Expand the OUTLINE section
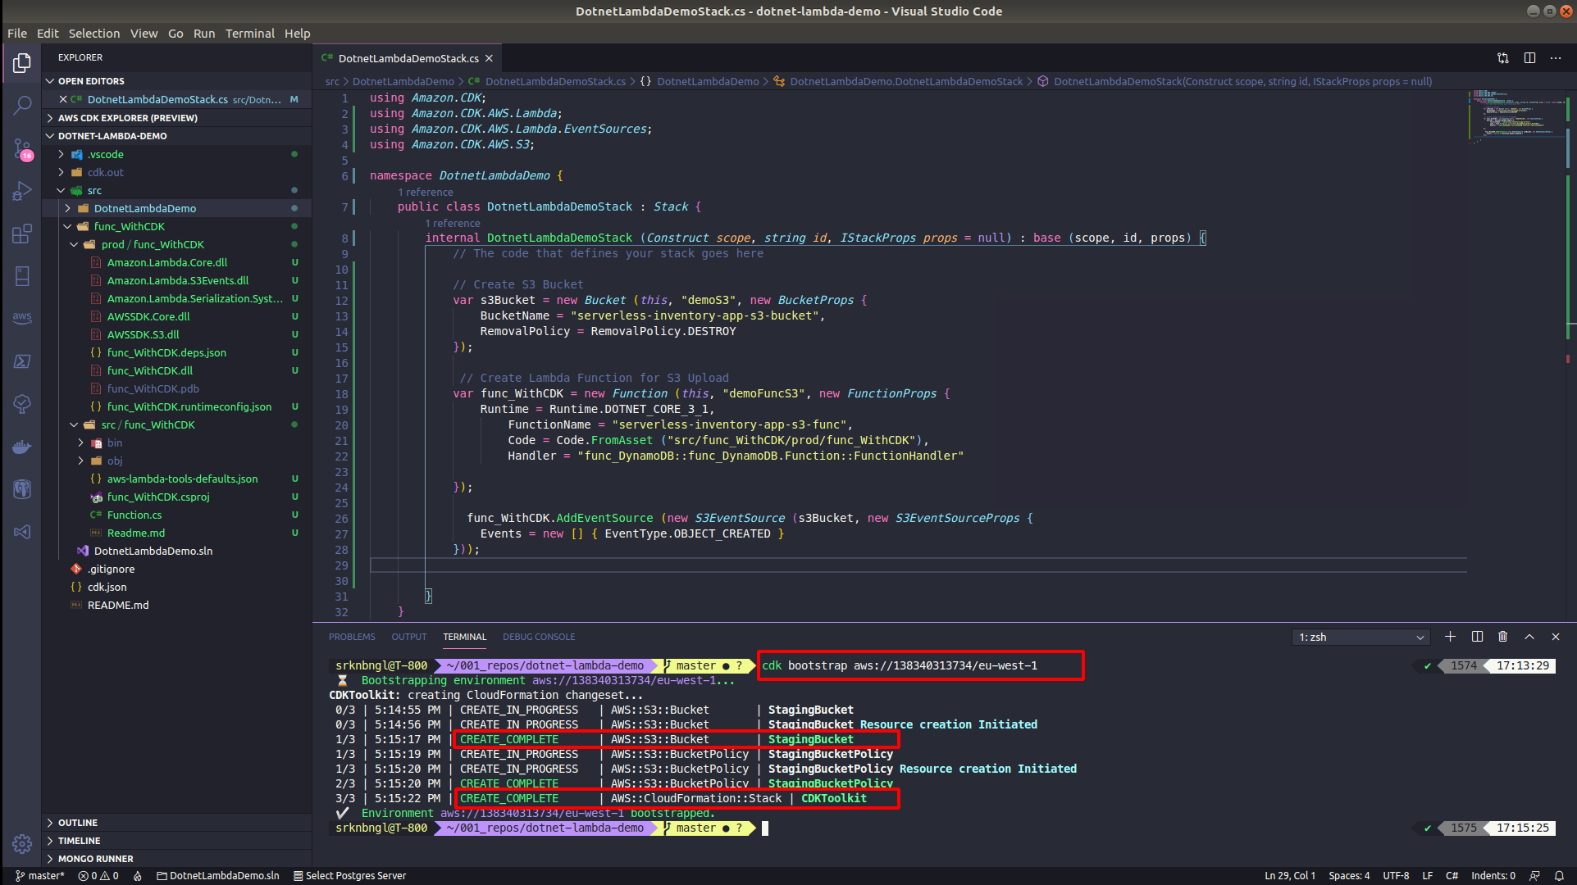This screenshot has width=1577, height=885. (x=78, y=823)
